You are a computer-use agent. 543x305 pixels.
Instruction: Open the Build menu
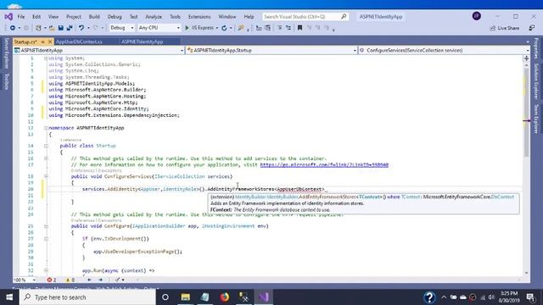(x=94, y=17)
